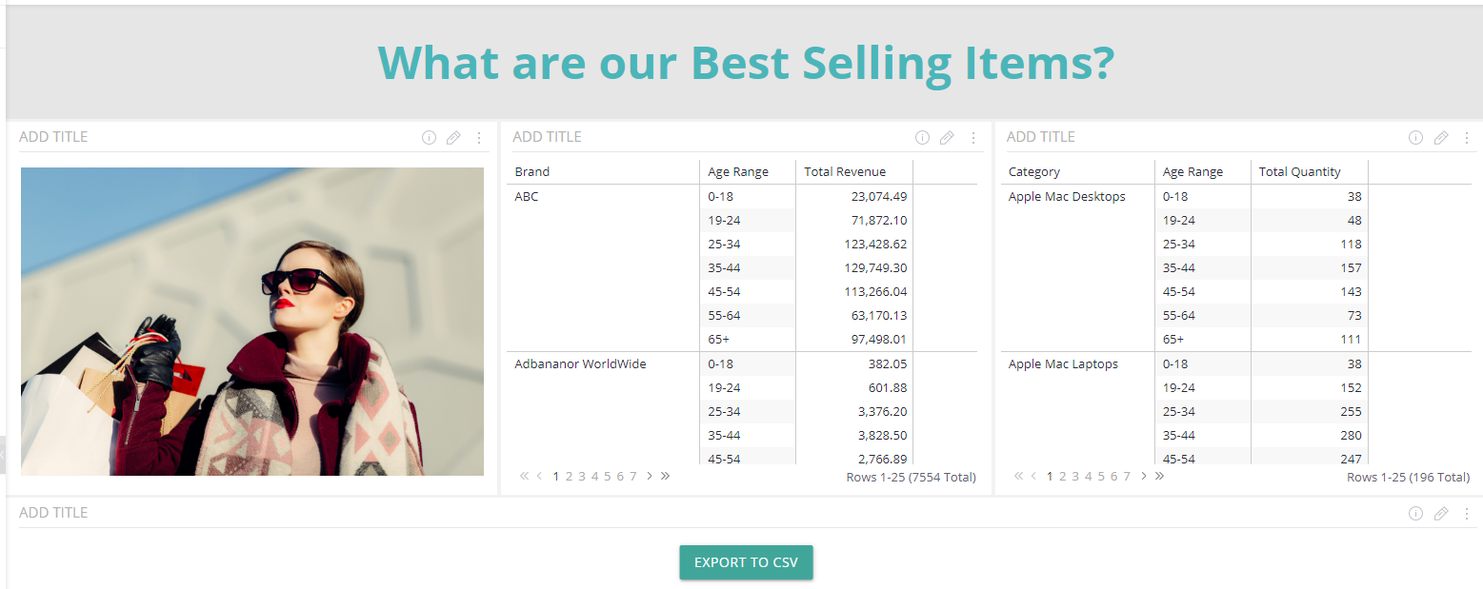The width and height of the screenshot is (1483, 589).
Task: Open three-dot menu of Category quantity table
Action: [x=1467, y=138]
